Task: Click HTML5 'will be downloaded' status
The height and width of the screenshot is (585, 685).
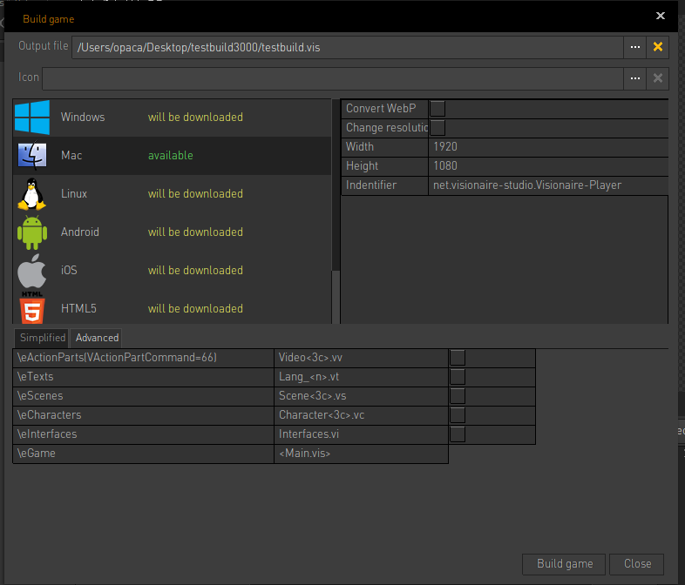Action: [x=195, y=309]
